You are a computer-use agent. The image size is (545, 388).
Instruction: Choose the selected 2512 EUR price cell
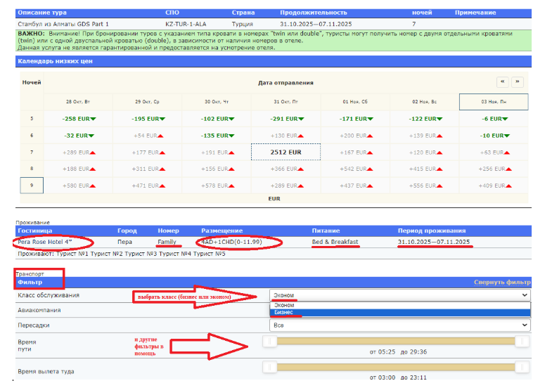pos(286,152)
